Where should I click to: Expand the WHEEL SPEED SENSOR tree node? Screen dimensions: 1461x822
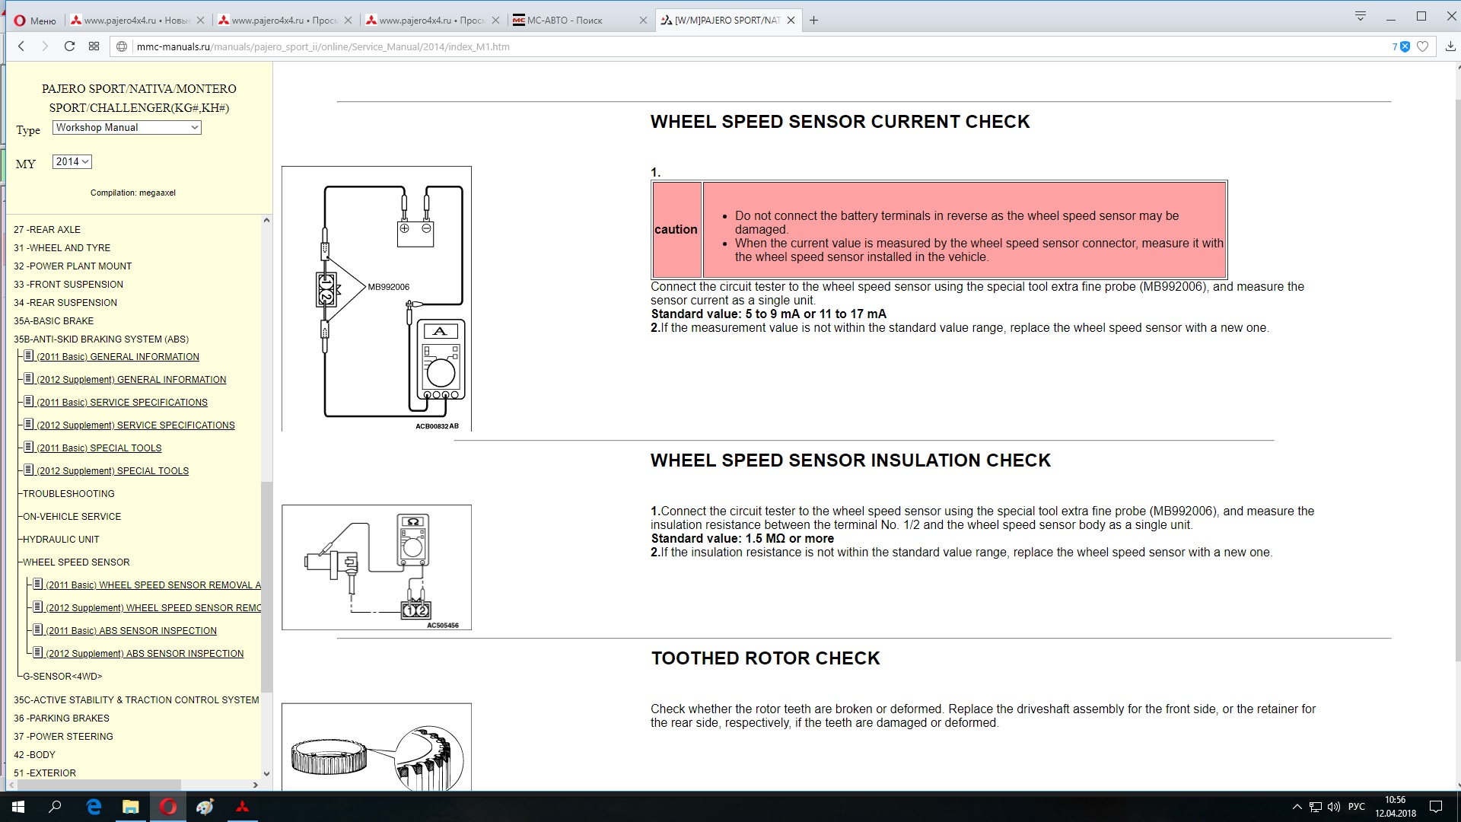tap(76, 562)
